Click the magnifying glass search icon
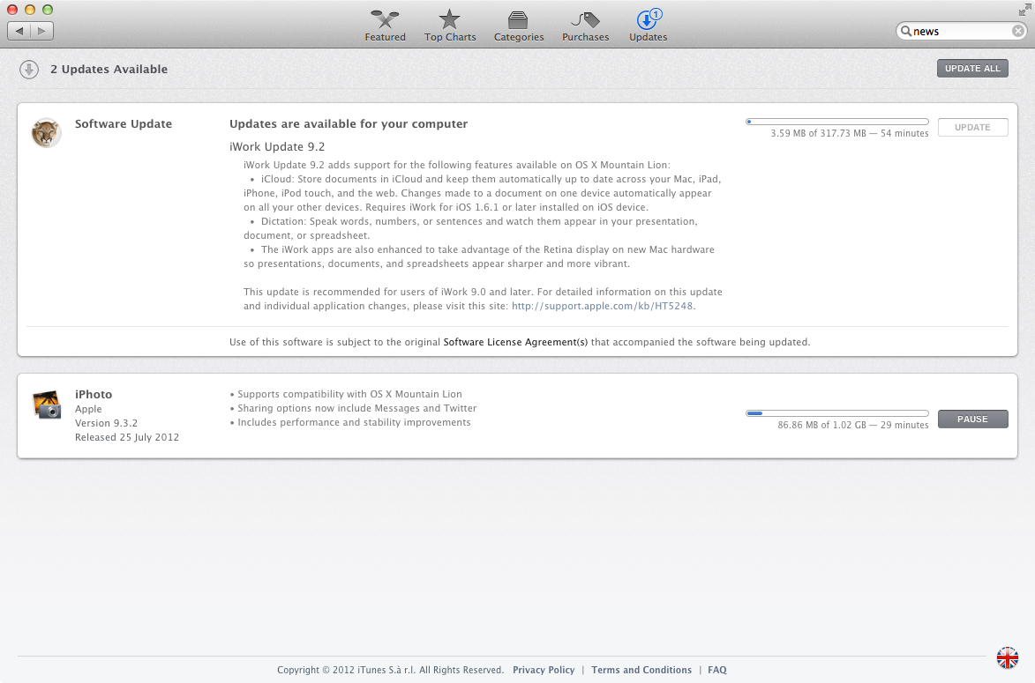The image size is (1035, 683). [x=906, y=31]
